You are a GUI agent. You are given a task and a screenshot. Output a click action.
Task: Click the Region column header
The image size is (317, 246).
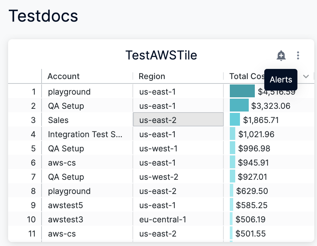point(152,76)
